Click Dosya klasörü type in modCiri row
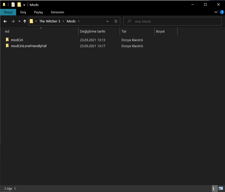 (132, 40)
